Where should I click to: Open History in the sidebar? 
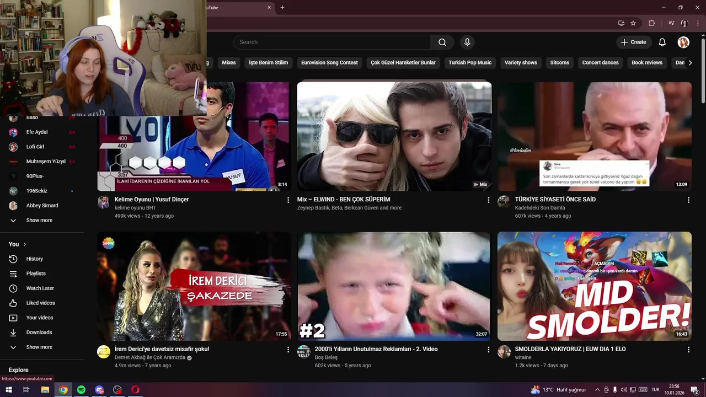coord(43,259)
